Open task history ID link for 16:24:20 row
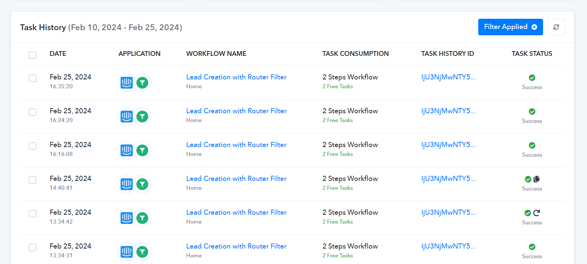The image size is (587, 264). point(448,111)
